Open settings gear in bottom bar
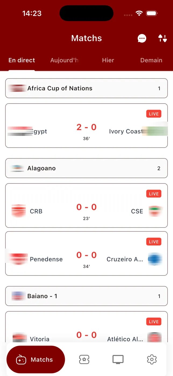The image size is (173, 376). (x=152, y=360)
